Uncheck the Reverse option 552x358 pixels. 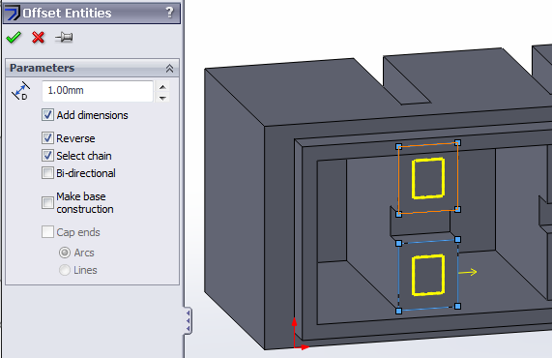47,138
